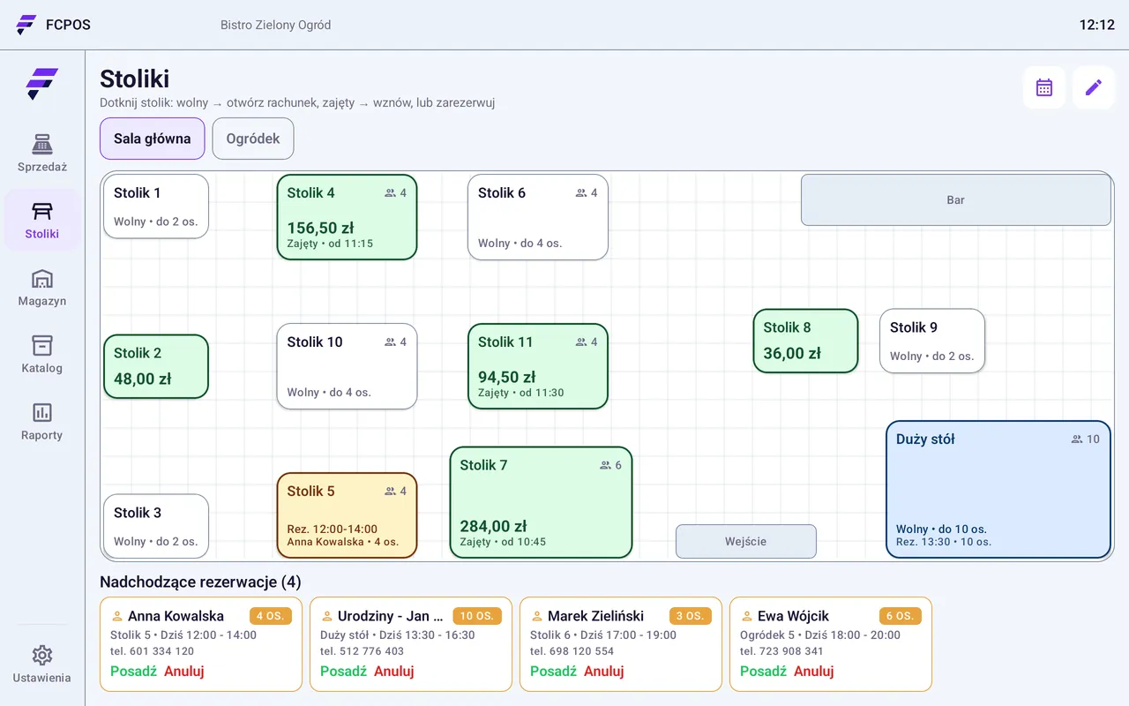Viewport: 1129px width, 706px height.
Task: Open Stolik 8 with 36,00 zł bill
Action: click(x=805, y=341)
